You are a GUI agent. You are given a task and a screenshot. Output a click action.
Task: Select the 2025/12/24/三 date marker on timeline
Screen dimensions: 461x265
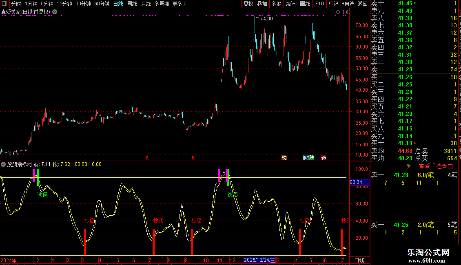259,260
